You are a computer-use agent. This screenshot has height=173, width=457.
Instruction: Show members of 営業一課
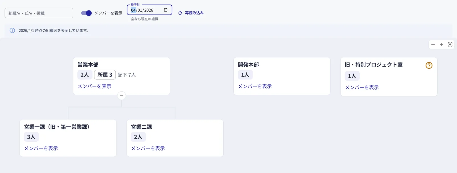click(x=41, y=148)
